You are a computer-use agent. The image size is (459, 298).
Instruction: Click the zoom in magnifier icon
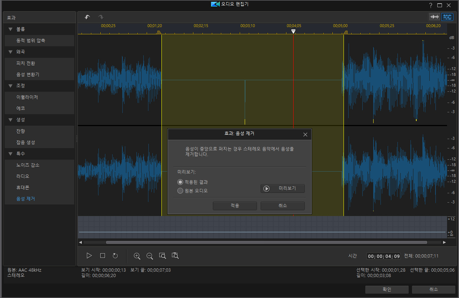coord(137,256)
